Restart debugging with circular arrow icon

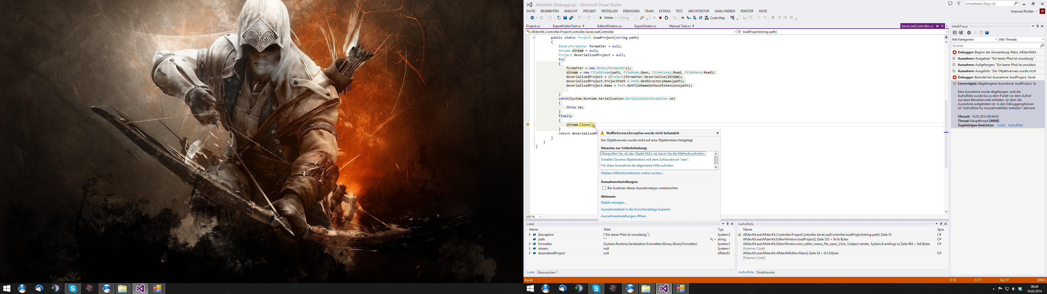tap(667, 18)
